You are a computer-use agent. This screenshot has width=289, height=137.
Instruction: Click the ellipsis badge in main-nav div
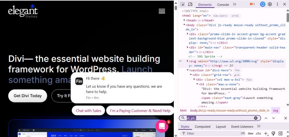click(200, 52)
